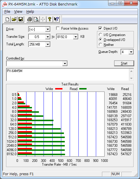Click the 0.5 transfer size row label
This screenshot has width=140, height=179.
tap(14, 95)
